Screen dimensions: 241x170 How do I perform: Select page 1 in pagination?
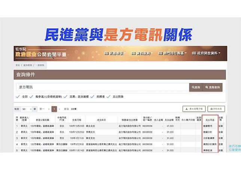(x=54, y=109)
